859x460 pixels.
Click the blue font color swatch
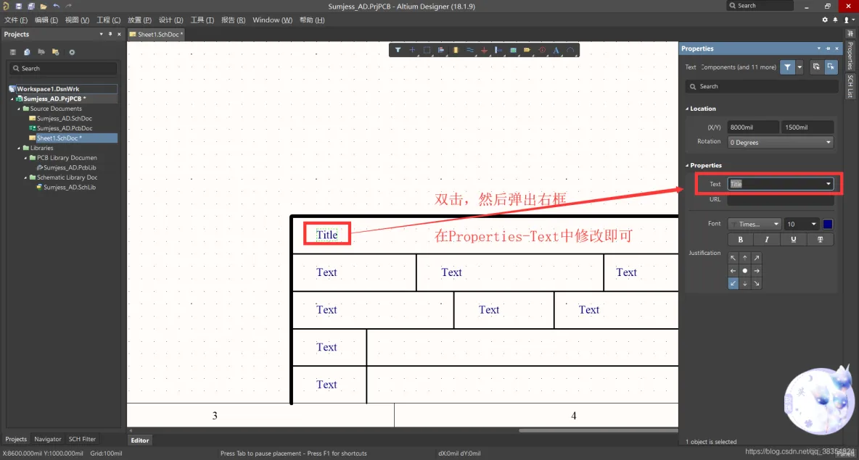click(828, 225)
